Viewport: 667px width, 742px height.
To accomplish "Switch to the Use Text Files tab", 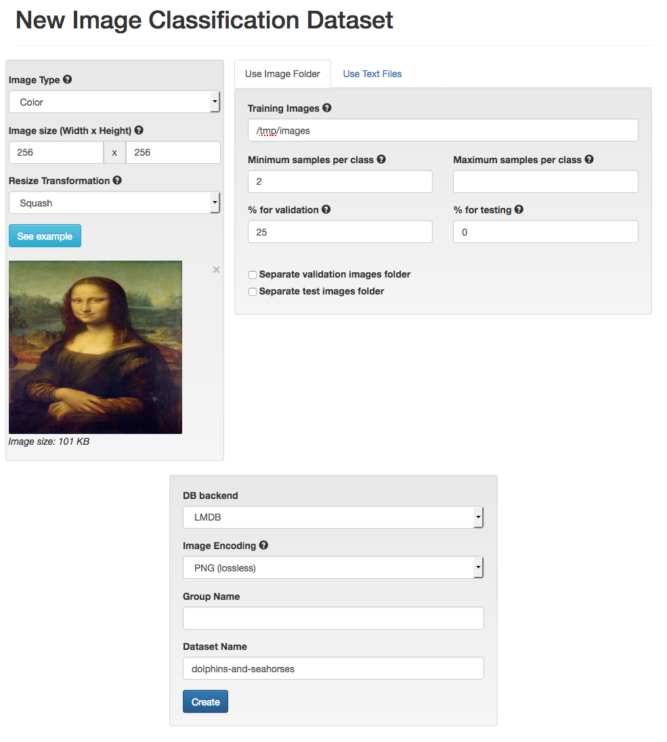I will pyautogui.click(x=372, y=74).
